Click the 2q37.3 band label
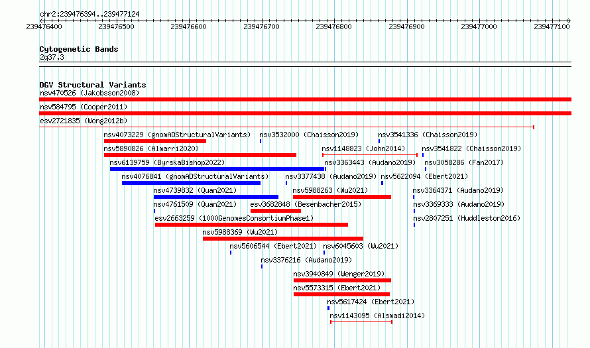Viewport: 590px width, 348px height. 52,57
